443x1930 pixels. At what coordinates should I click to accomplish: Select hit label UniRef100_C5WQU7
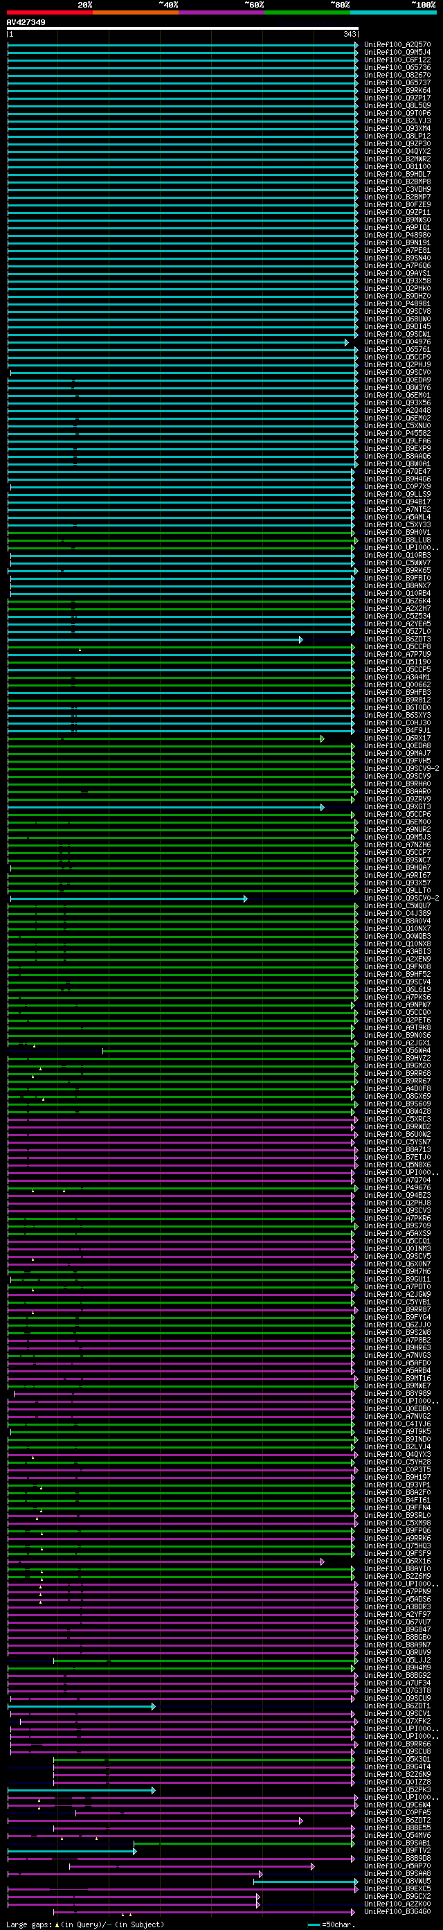(x=397, y=906)
